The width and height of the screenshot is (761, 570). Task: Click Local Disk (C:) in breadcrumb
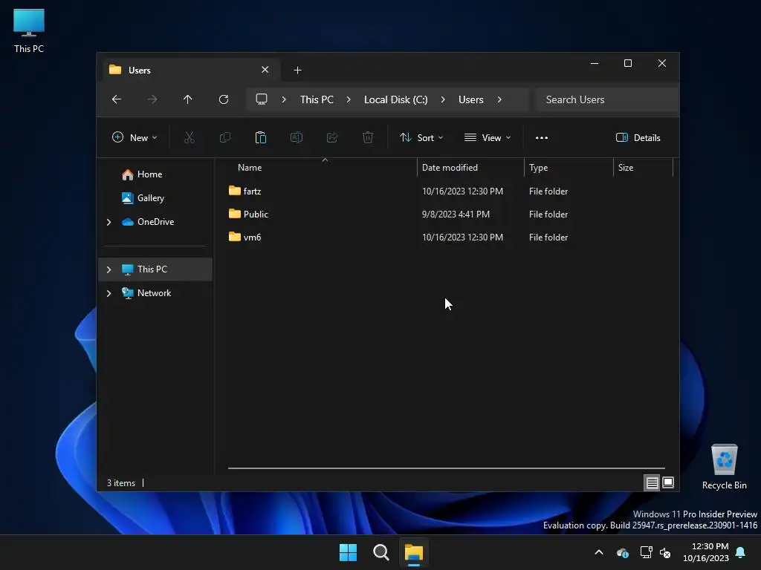(395, 99)
